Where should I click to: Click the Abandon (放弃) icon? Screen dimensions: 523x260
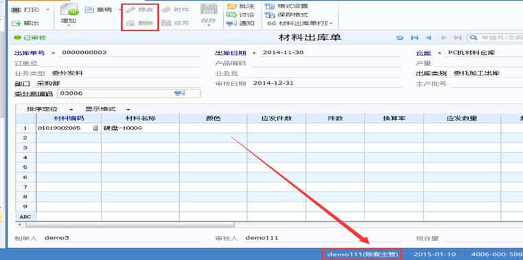pos(166,23)
